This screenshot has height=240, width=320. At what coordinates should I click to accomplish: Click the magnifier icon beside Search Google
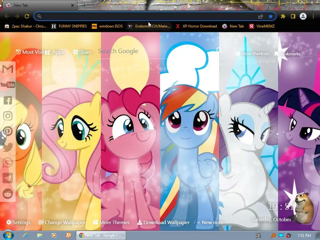219,50
